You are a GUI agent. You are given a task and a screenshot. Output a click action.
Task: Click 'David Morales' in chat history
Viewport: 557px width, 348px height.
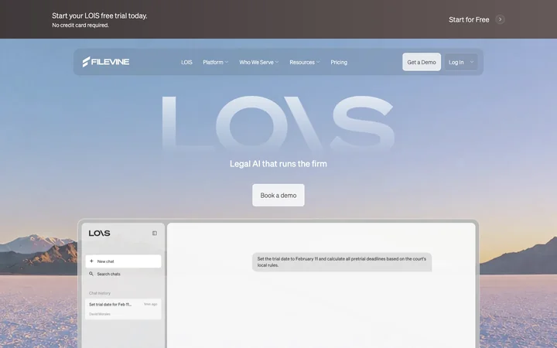point(100,314)
